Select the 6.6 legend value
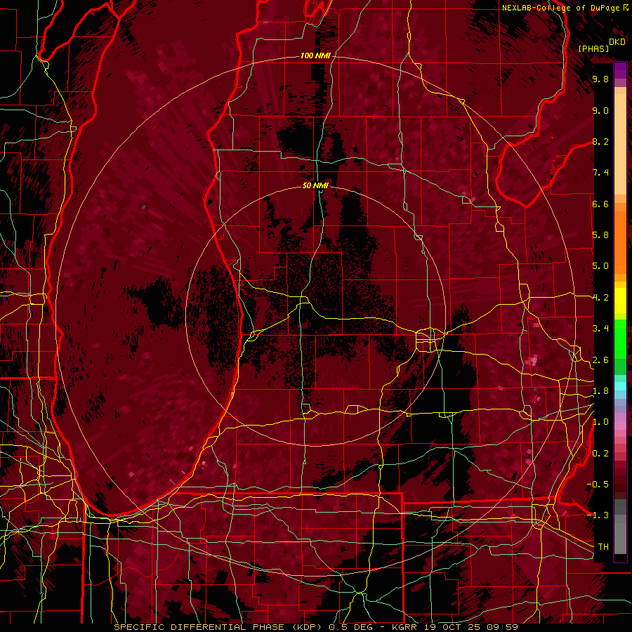This screenshot has height=632, width=632. pyautogui.click(x=600, y=204)
